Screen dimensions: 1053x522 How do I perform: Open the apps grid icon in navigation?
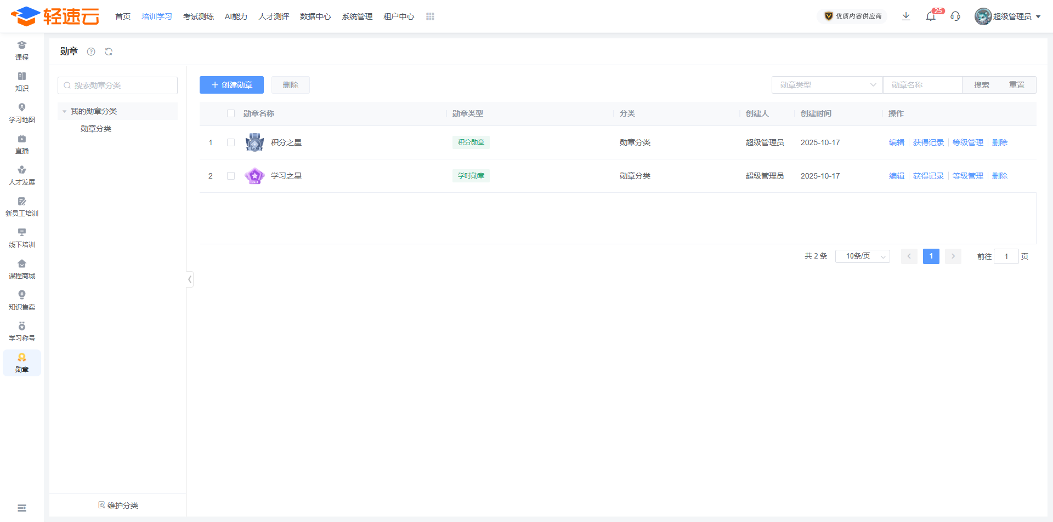(x=430, y=16)
